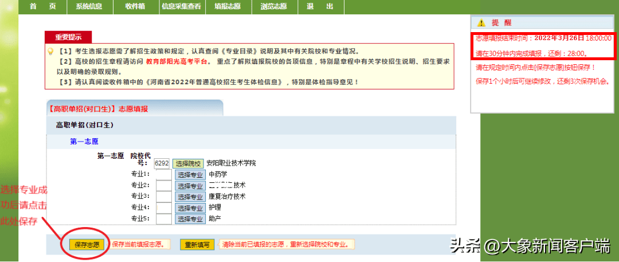Open the 教育部阳光高考平台 link
The image size is (619, 262).
pyautogui.click(x=177, y=62)
